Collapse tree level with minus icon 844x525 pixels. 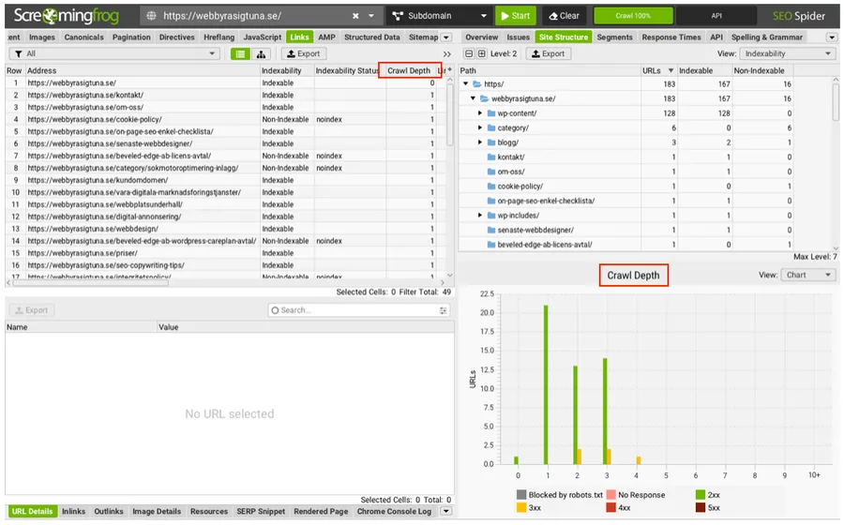pos(469,53)
